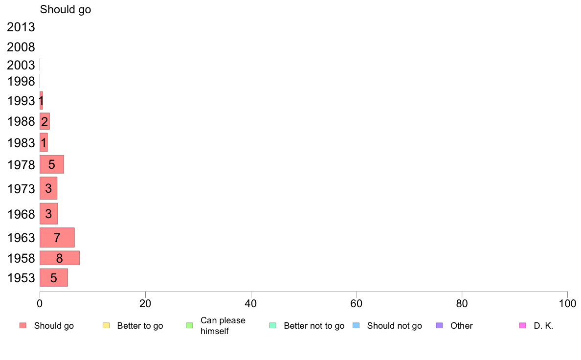Click the red Should go legend swatch
The image size is (581, 360).
(23, 326)
